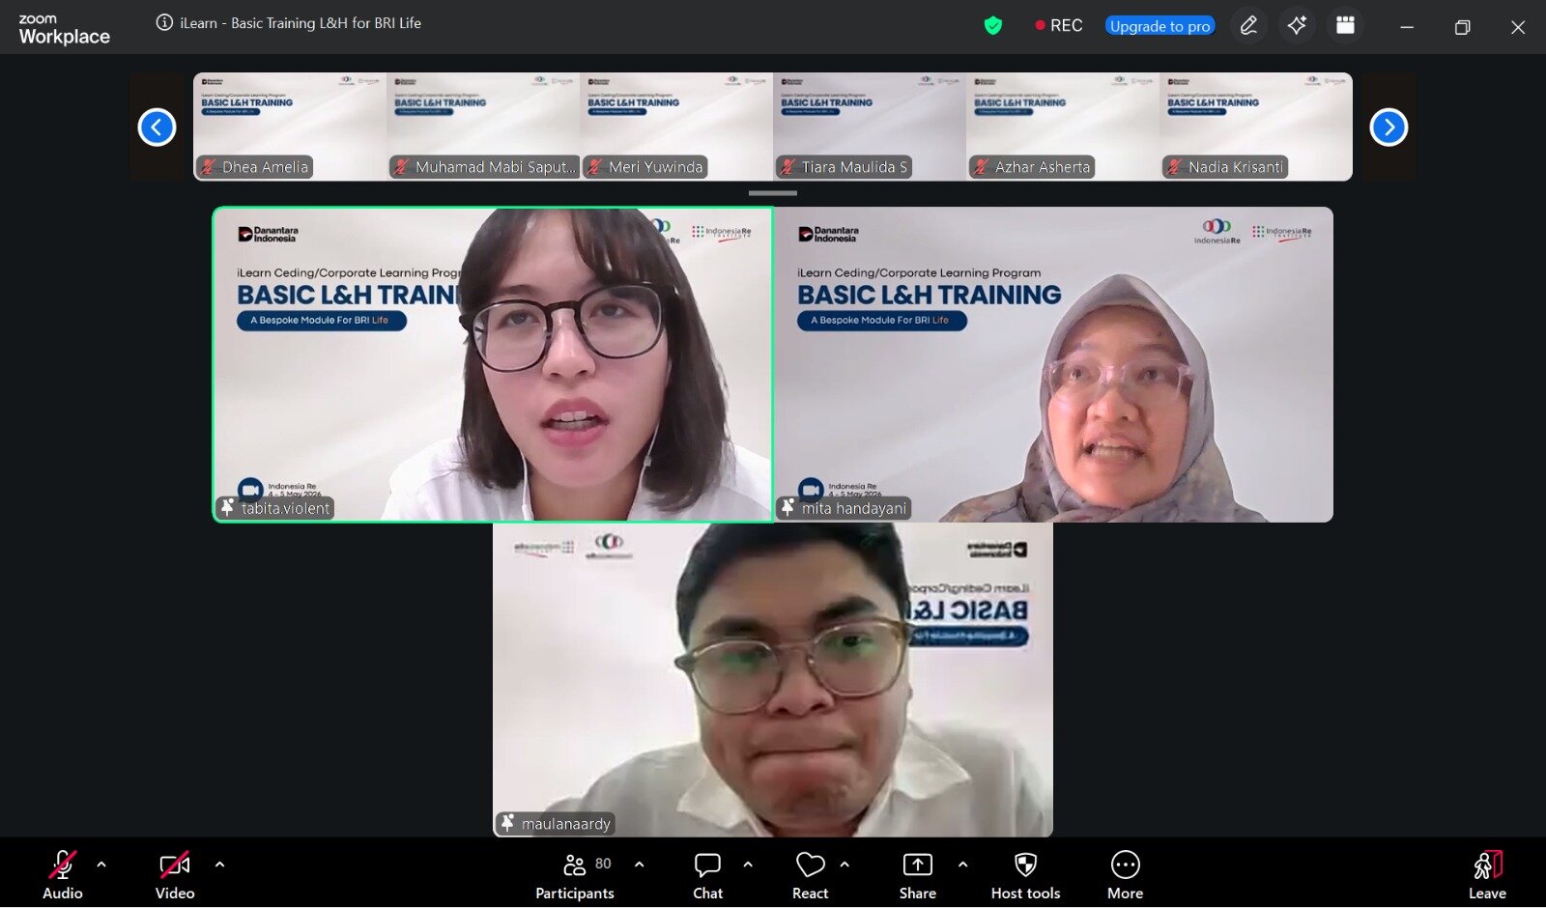This screenshot has height=908, width=1546.
Task: Click the gallery strip resize handle
Action: 773,193
